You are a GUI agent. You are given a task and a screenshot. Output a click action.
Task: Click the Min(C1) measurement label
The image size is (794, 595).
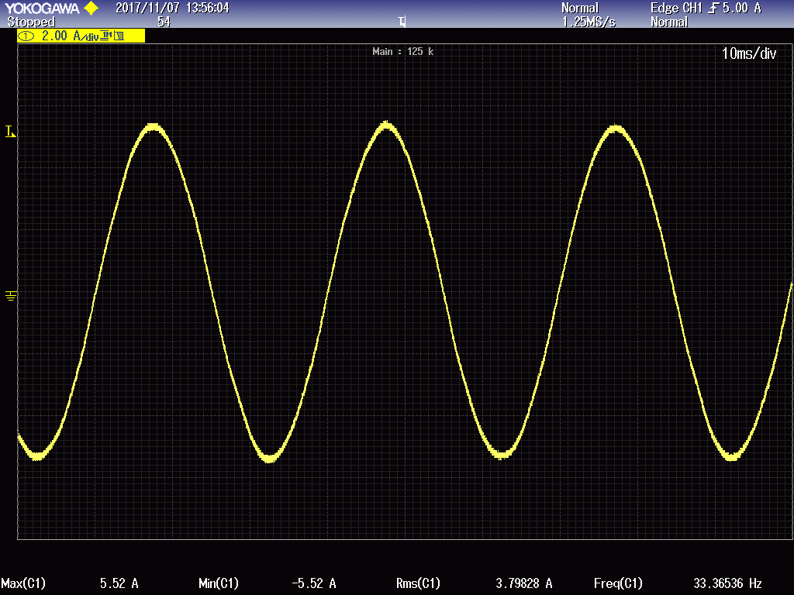click(218, 583)
